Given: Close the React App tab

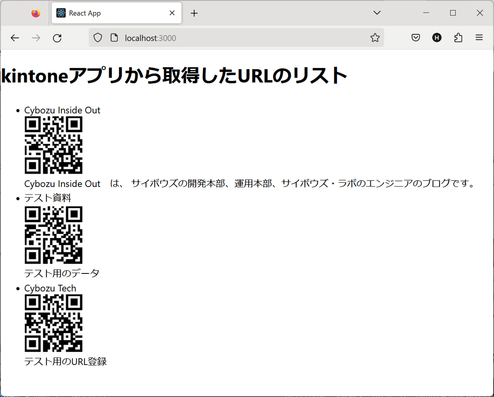Looking at the screenshot, I should [x=172, y=13].
